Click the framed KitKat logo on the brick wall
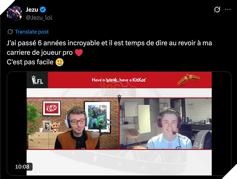Image resolution: width=237 pixels, height=179 pixels. pyautogui.click(x=52, y=108)
